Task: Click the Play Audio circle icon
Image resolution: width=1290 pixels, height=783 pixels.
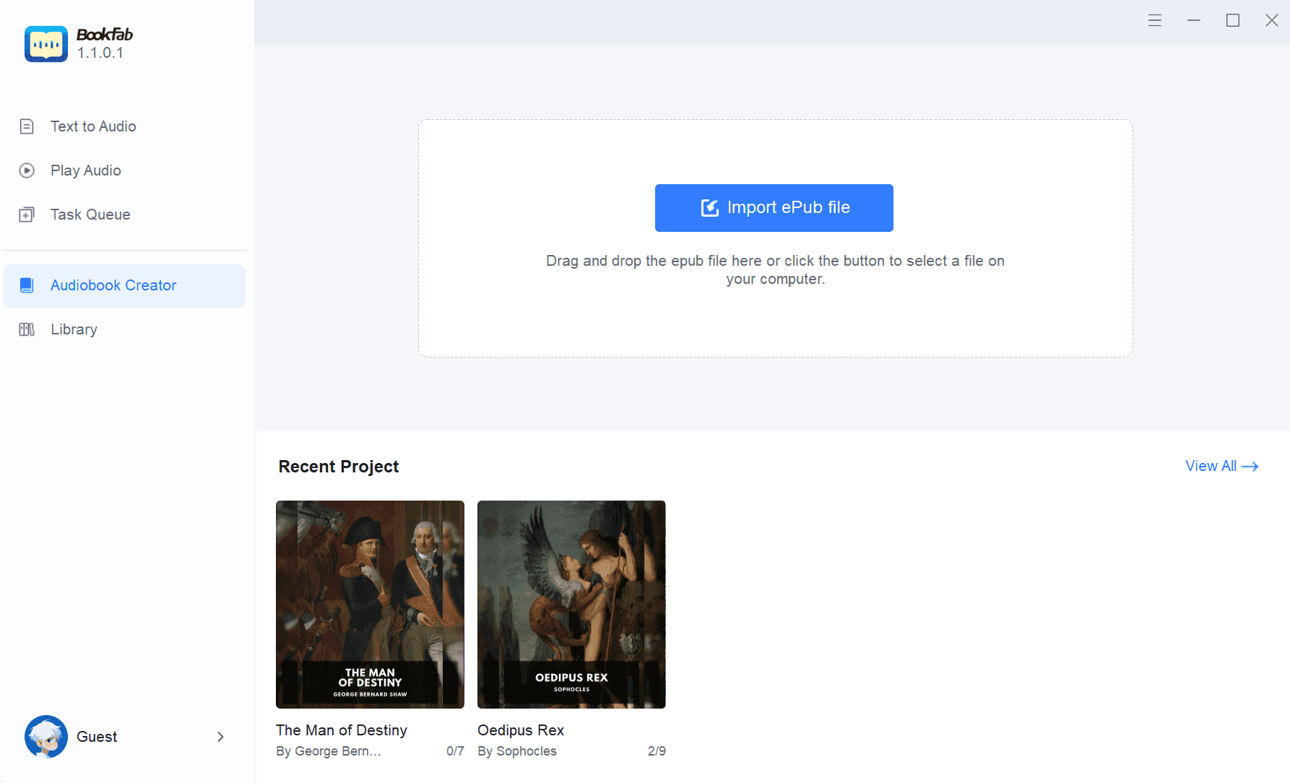Action: (27, 170)
